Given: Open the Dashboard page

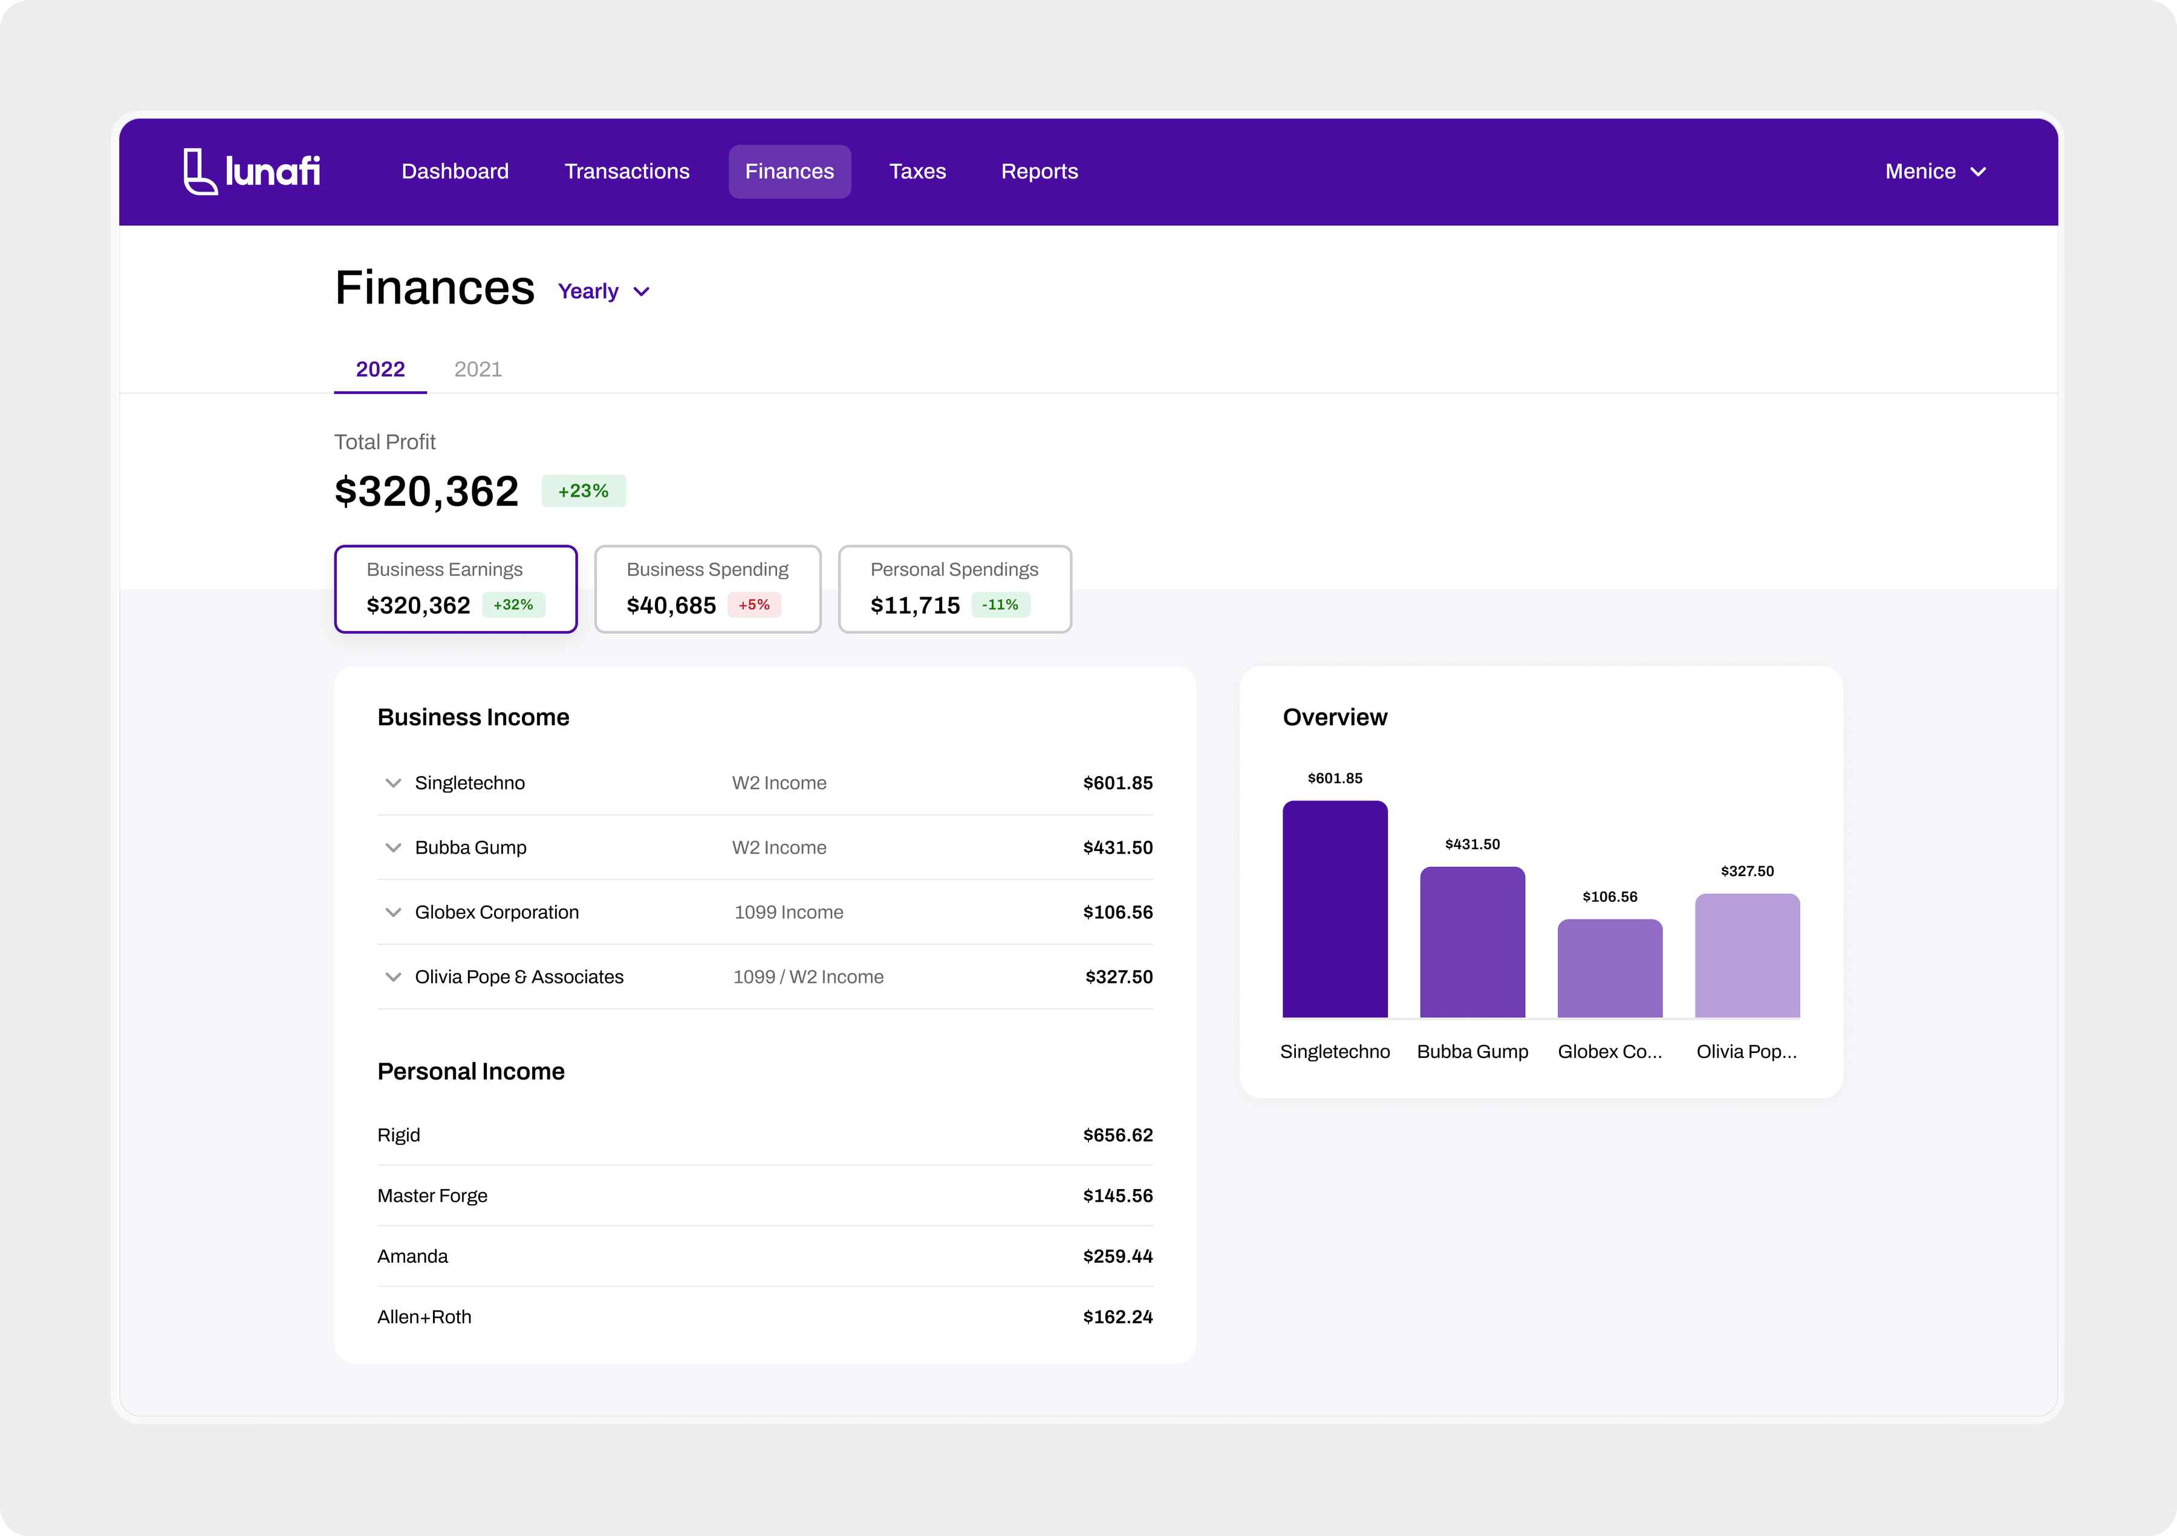Looking at the screenshot, I should pyautogui.click(x=455, y=172).
